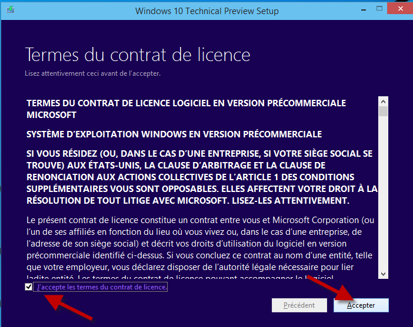Click the license text scroll down arrow
Viewport: 413px width, 327px height.
point(383,274)
